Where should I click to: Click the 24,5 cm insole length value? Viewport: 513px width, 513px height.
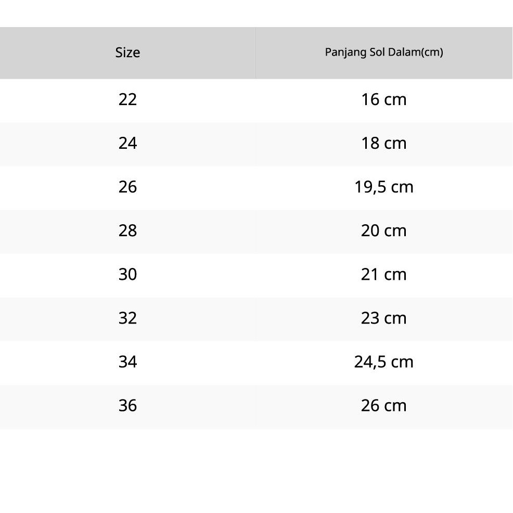point(384,362)
